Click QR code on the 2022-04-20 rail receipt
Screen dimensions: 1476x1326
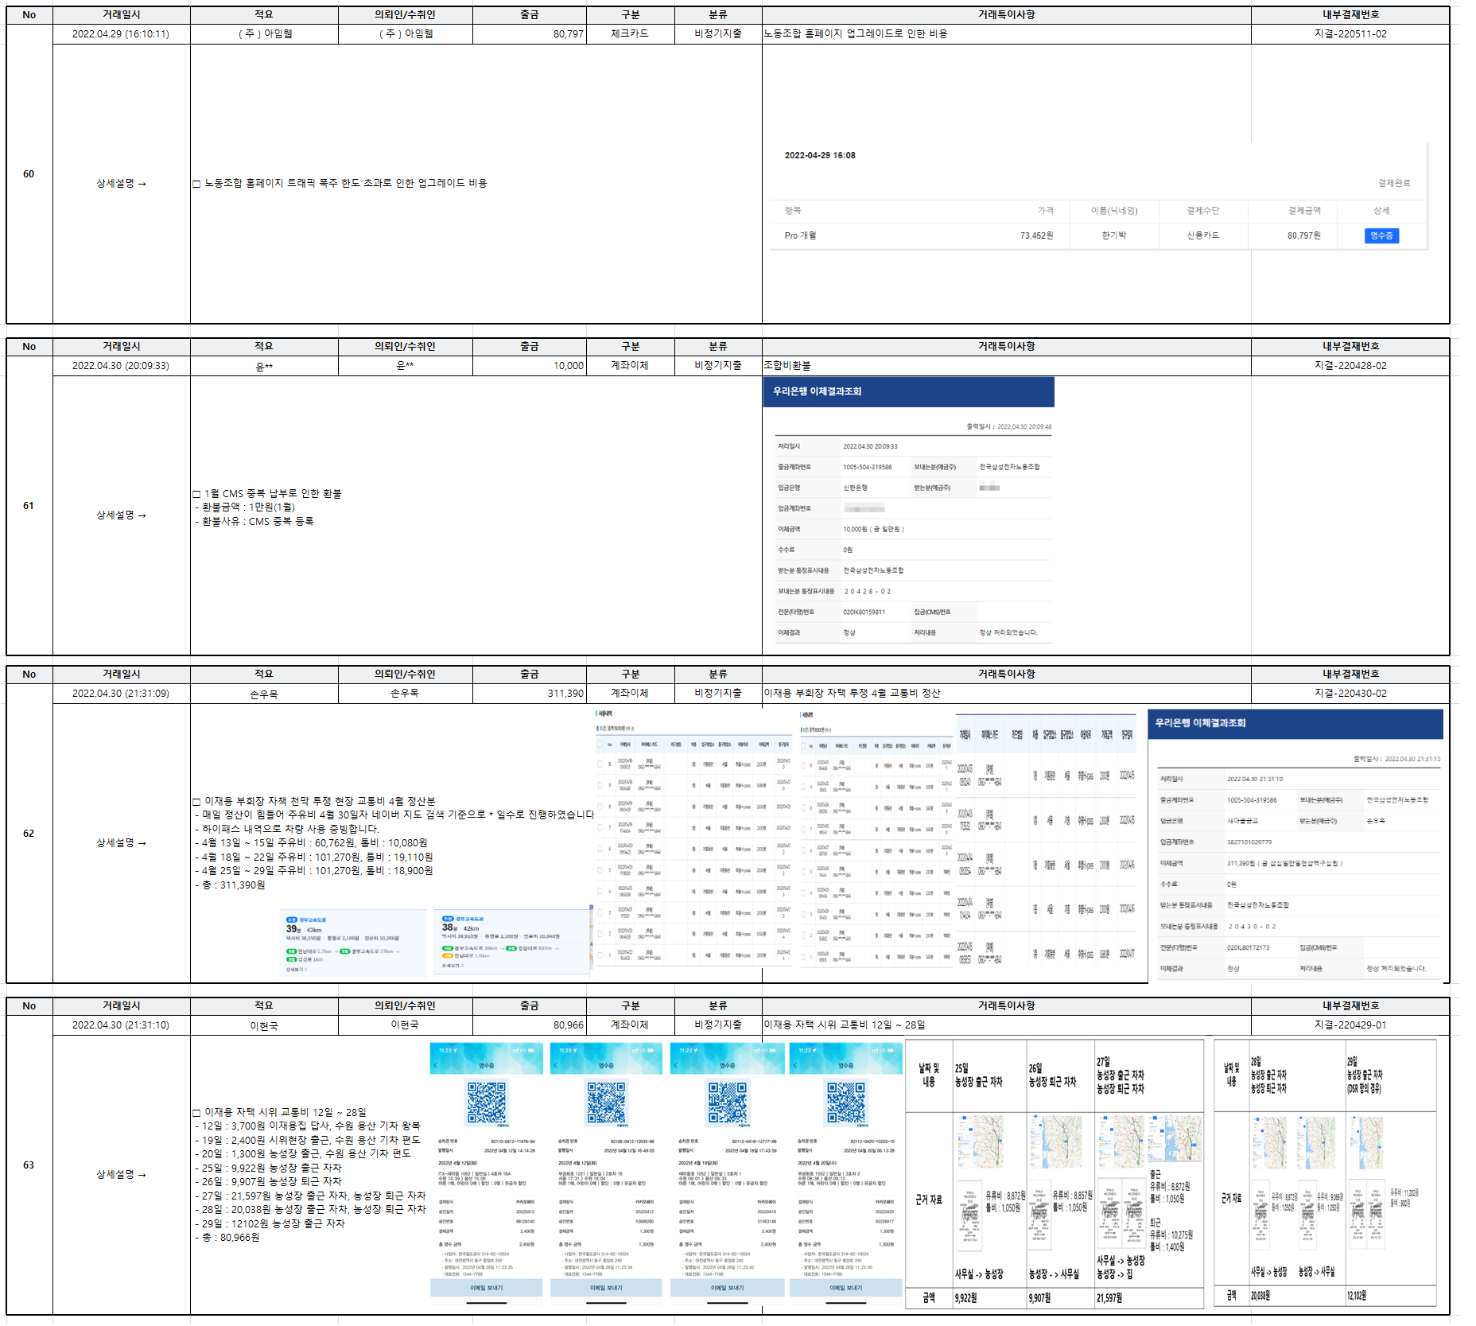point(845,1102)
